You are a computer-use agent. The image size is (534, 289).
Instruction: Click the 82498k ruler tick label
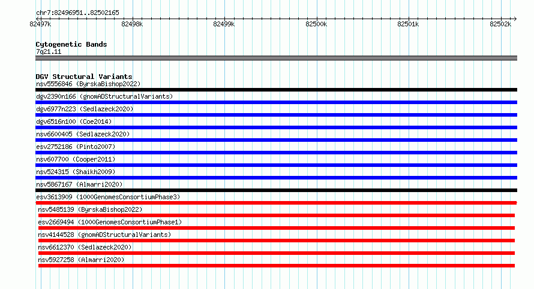[x=132, y=24]
